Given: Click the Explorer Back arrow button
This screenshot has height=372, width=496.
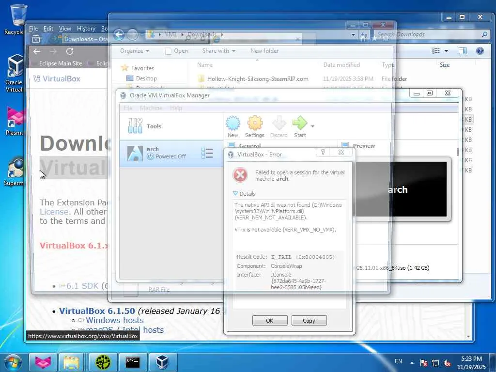Looking at the screenshot, I should [x=119, y=35].
